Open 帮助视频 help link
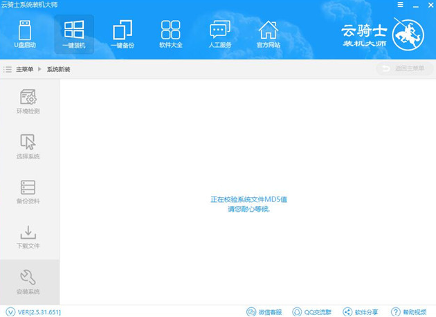This screenshot has width=436, height=317. [x=409, y=312]
